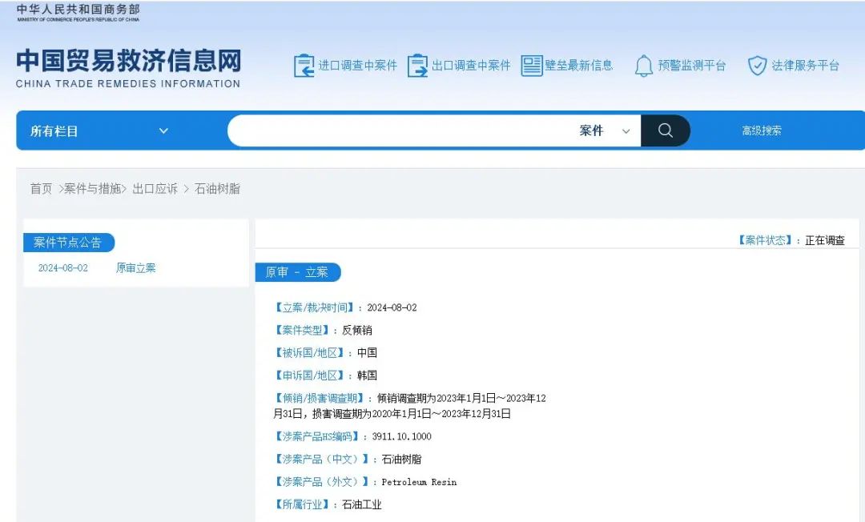Click the chevron beside 案件
This screenshot has width=865, height=522.
click(626, 131)
